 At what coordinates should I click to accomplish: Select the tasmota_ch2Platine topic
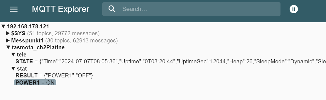point(38,47)
